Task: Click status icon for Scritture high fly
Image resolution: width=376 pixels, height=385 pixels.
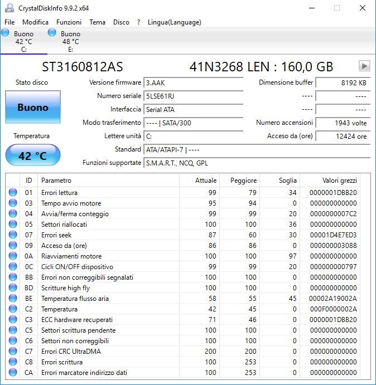Action: 13,287
